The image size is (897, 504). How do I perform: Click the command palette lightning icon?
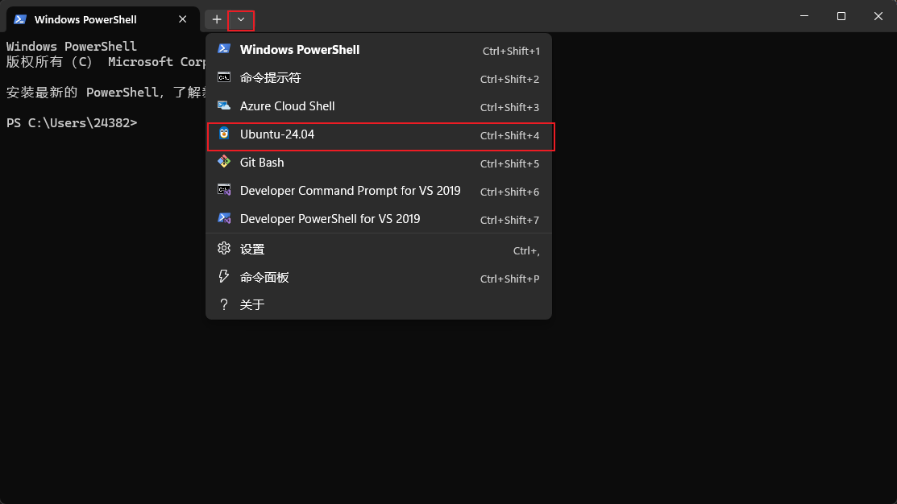coord(224,277)
